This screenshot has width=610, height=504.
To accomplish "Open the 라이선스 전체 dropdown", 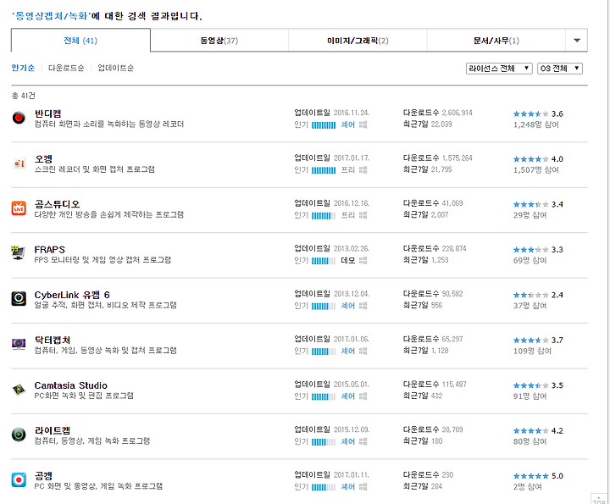I will 499,69.
